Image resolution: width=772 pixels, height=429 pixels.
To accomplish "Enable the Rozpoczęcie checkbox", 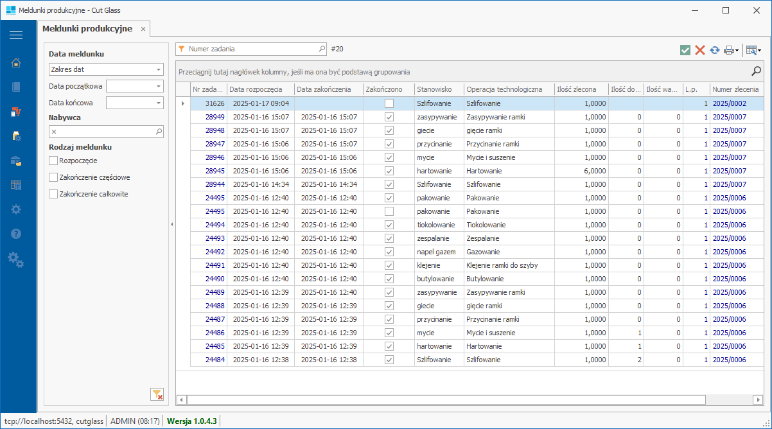I will [x=53, y=161].
